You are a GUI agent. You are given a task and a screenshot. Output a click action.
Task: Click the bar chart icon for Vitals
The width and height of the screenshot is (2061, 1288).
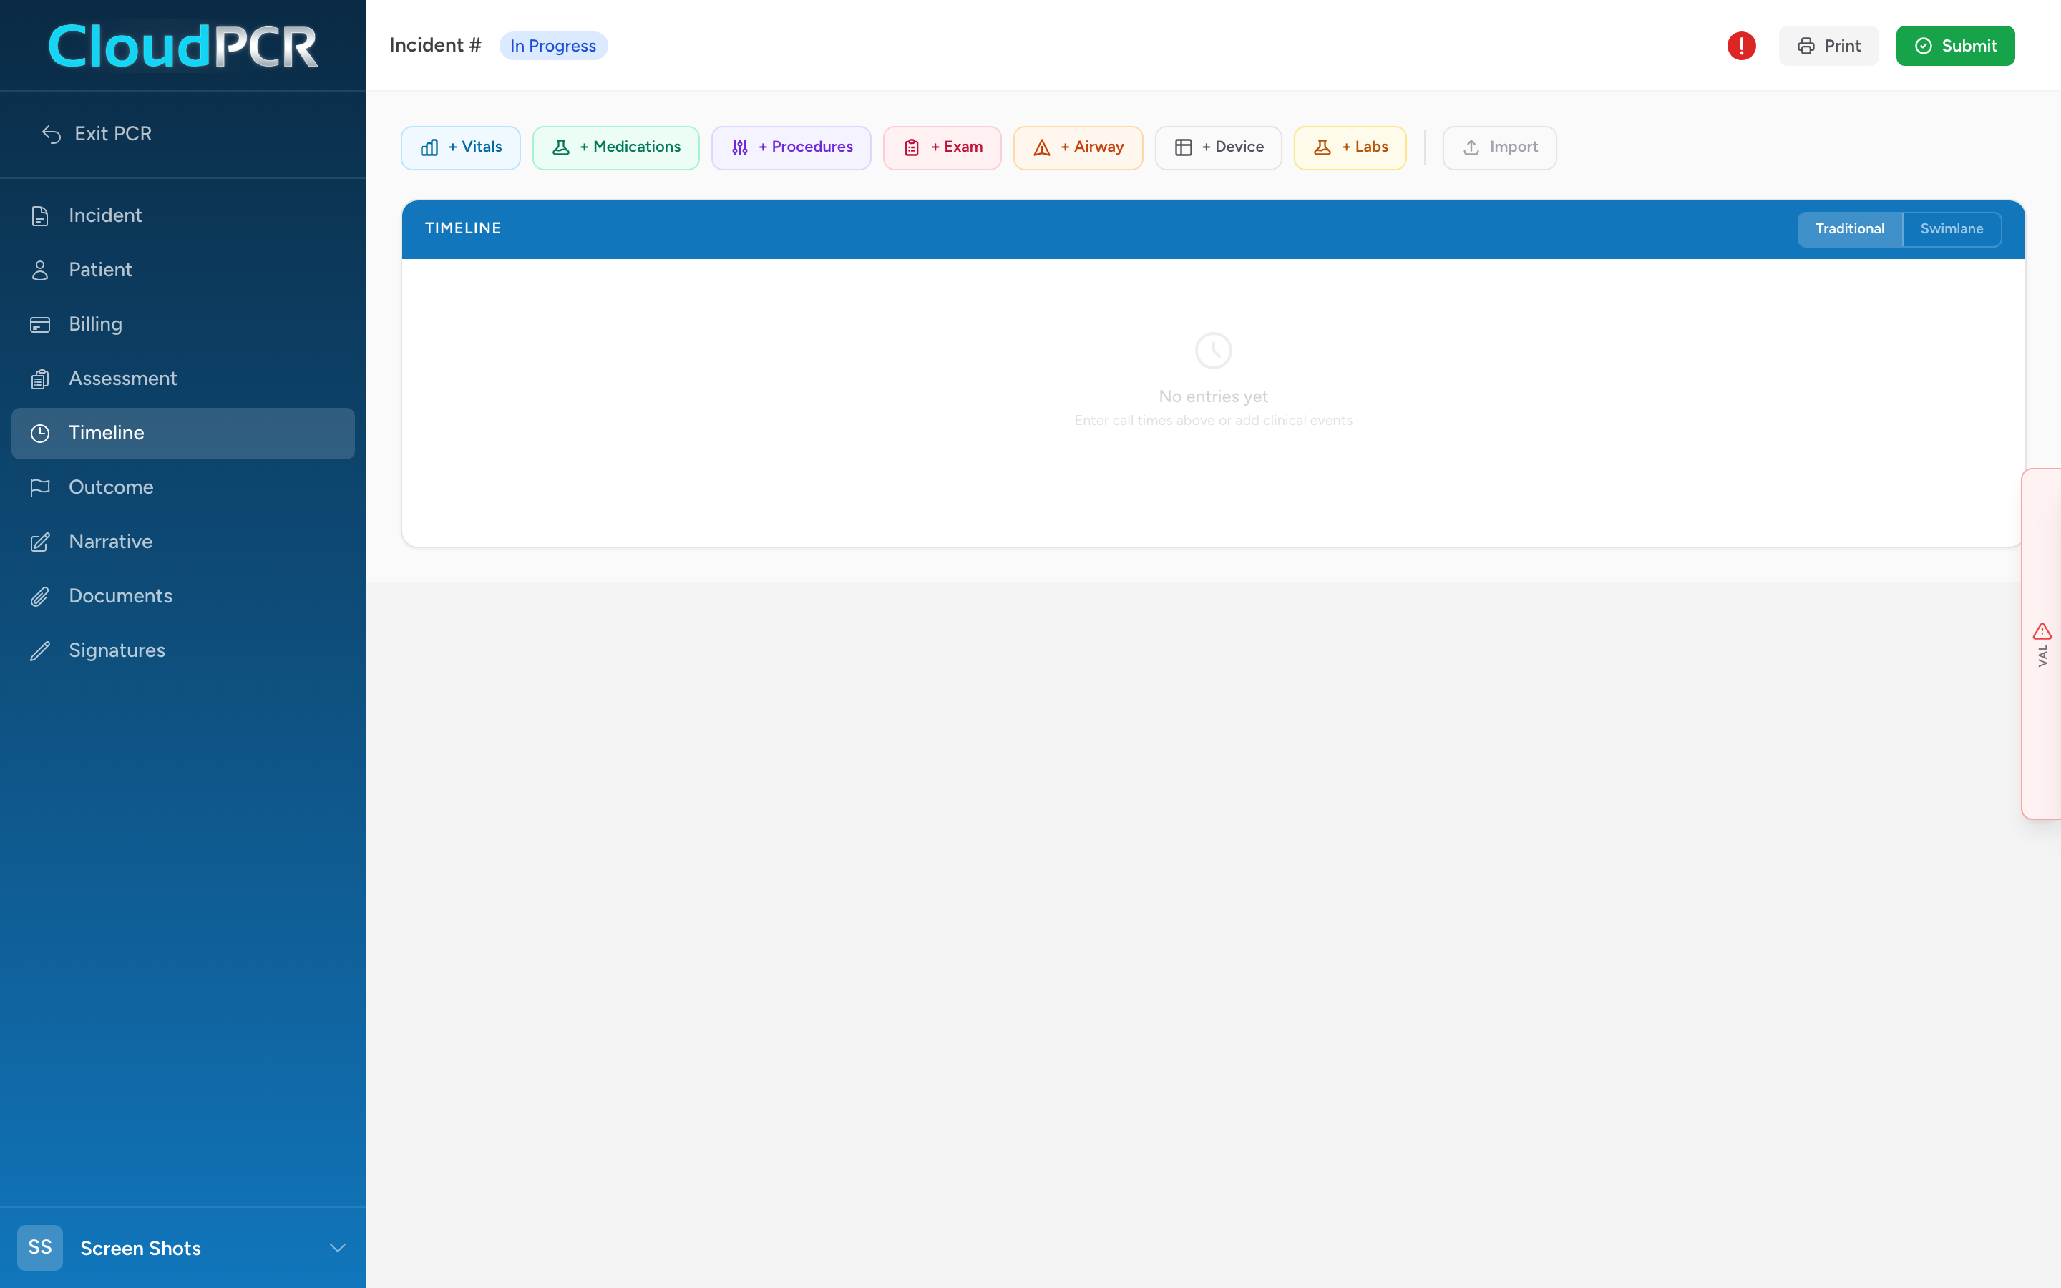(429, 147)
